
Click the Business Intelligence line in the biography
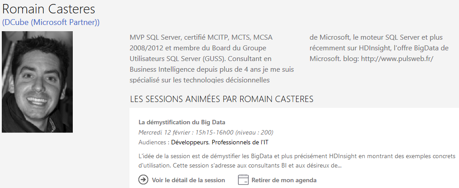pos(212,69)
